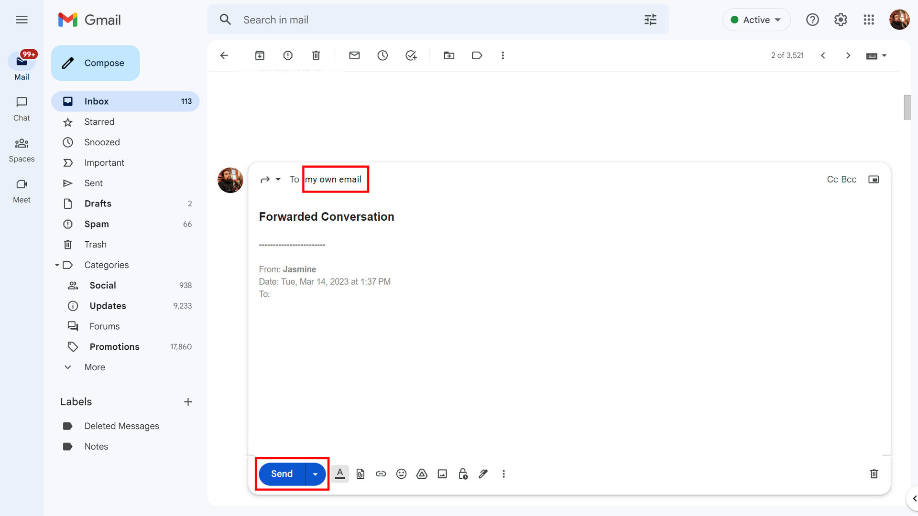Toggle confidential mode lock icon
The width and height of the screenshot is (918, 516).
(x=463, y=474)
